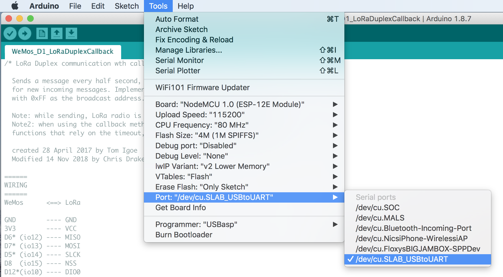Select Burn Bootloader
The height and width of the screenshot is (277, 503).
pos(244,235)
